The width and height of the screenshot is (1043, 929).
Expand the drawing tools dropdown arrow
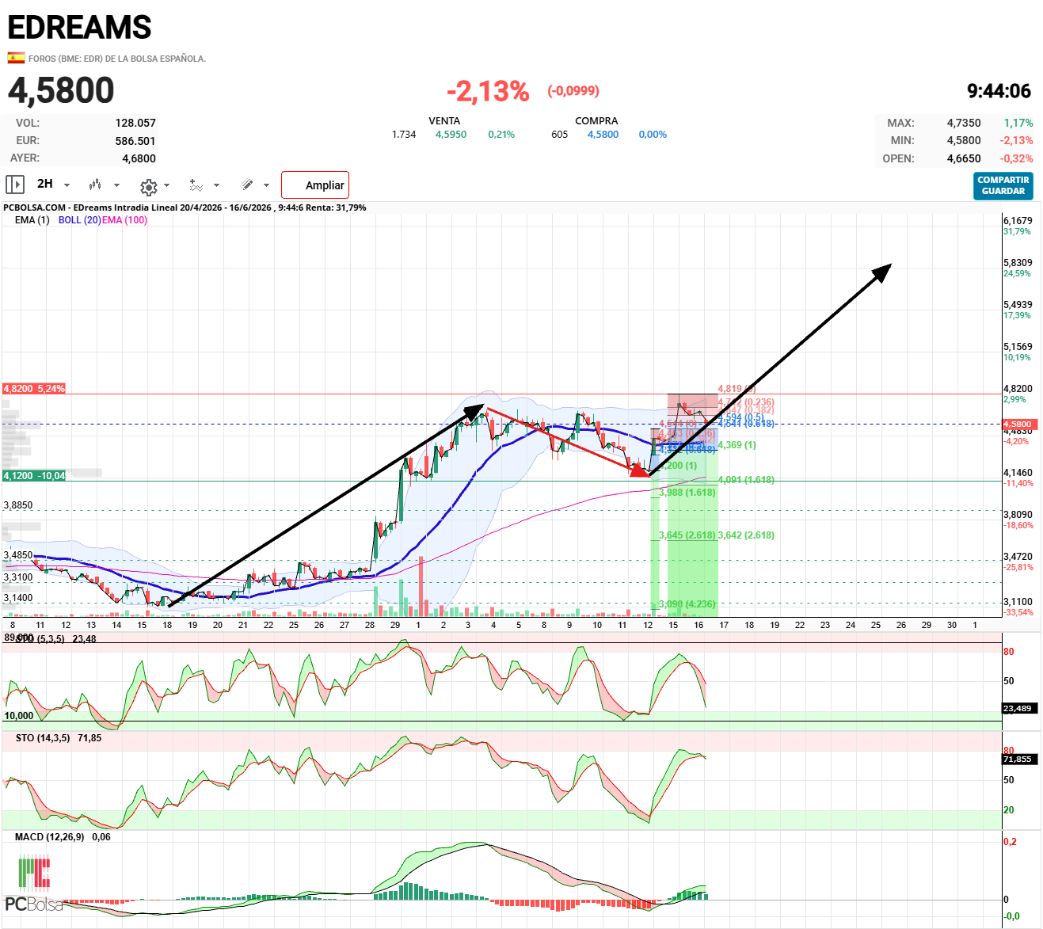(x=266, y=185)
